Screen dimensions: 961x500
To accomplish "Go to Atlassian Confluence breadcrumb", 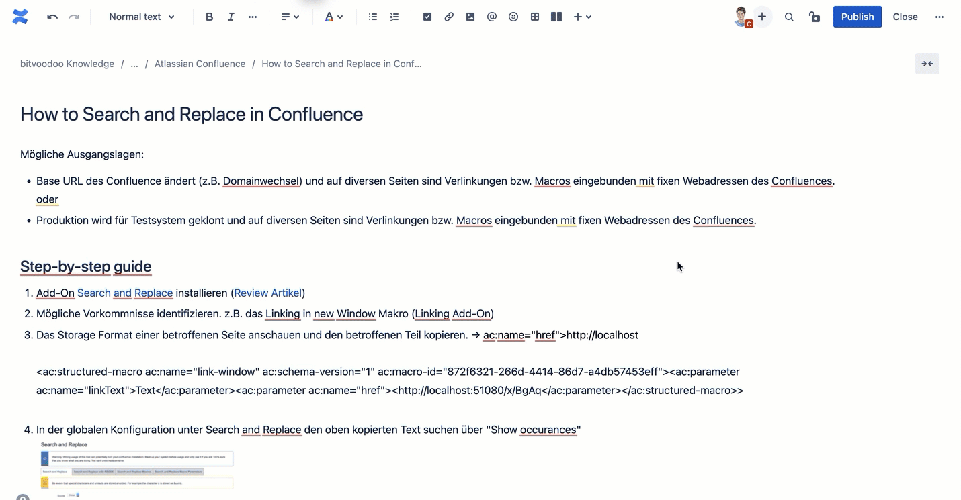I will point(200,64).
